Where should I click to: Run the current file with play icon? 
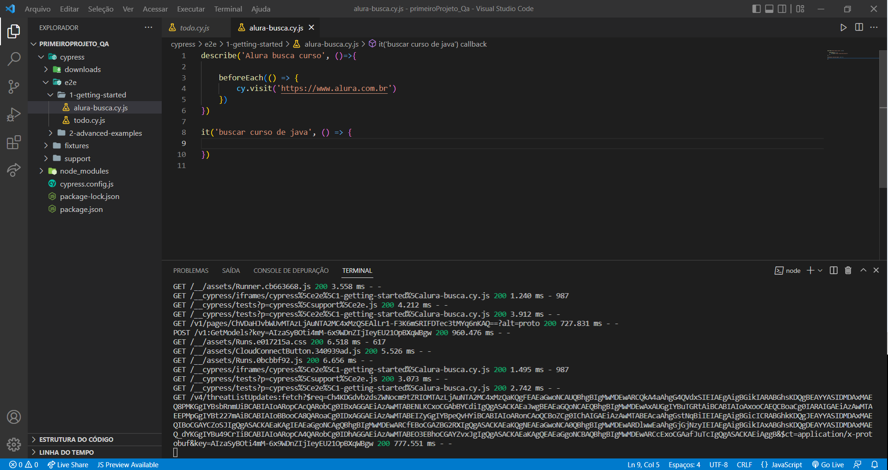tap(843, 28)
